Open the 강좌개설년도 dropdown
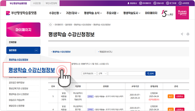 89,74
